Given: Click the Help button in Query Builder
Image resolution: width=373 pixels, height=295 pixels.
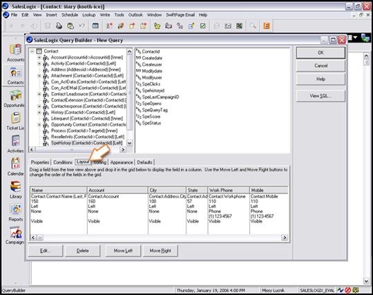Looking at the screenshot, I should 321,79.
